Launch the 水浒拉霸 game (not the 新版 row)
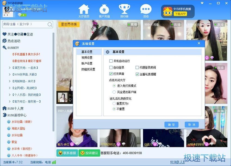231x166 pixels. point(15,135)
